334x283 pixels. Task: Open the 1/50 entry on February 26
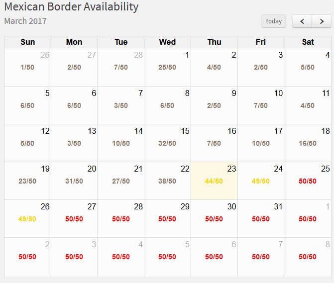pyautogui.click(x=27, y=67)
